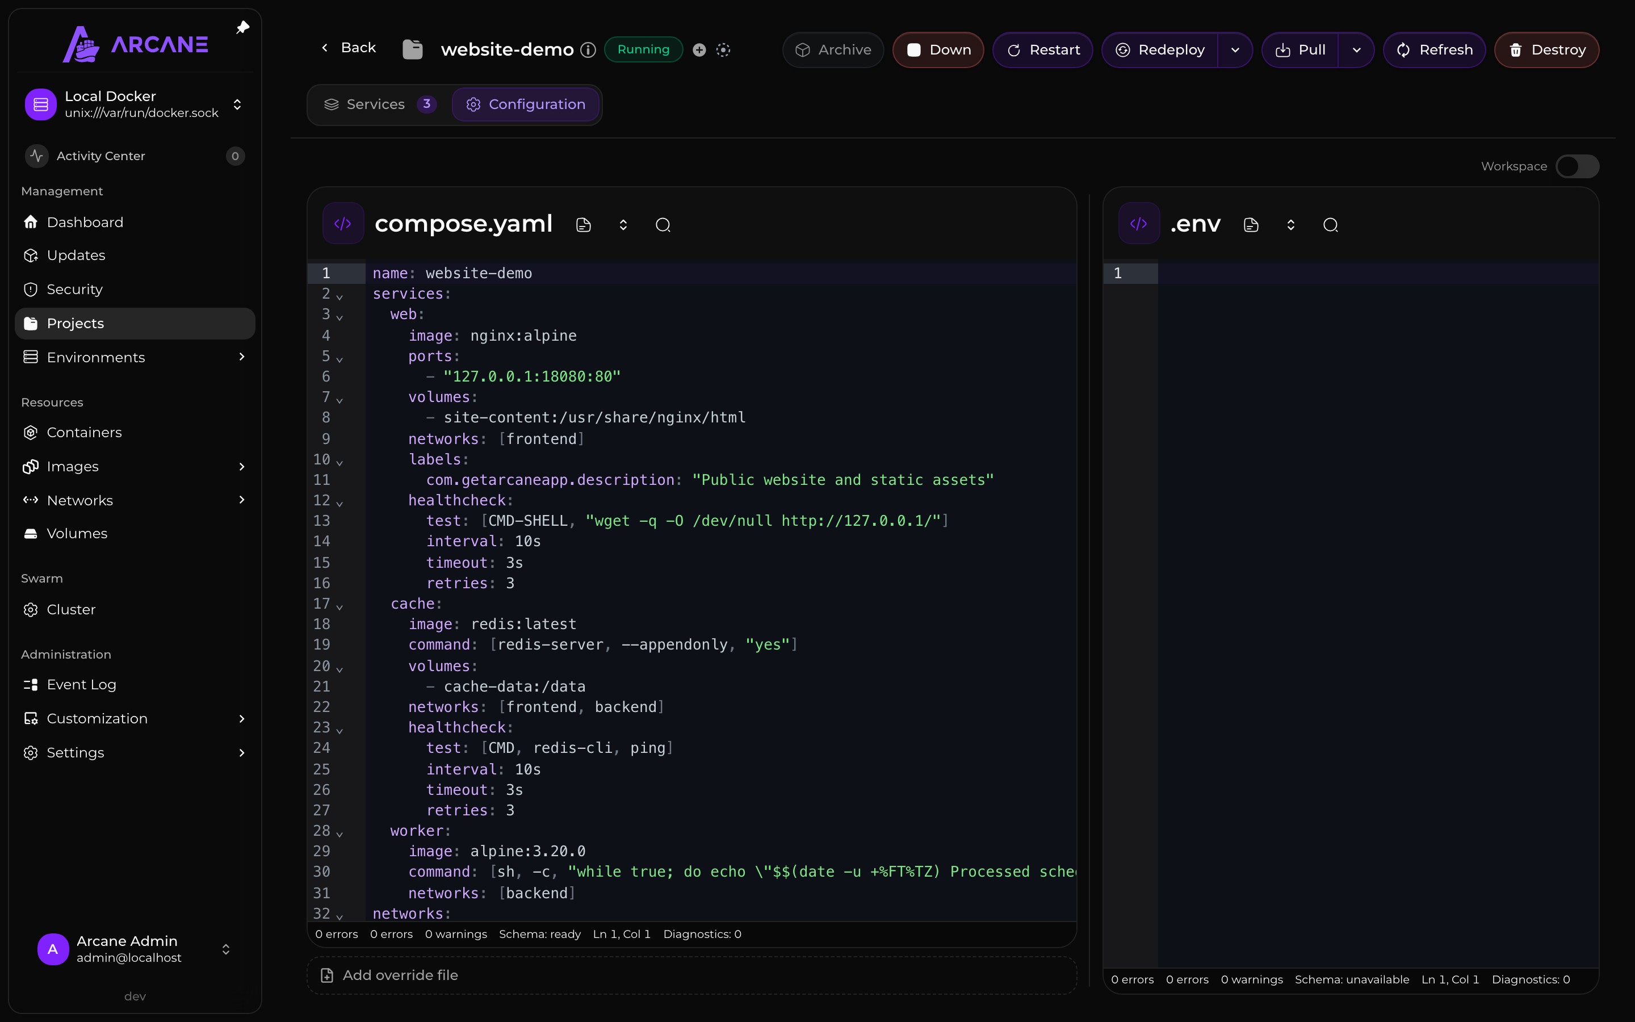The height and width of the screenshot is (1022, 1635).
Task: Click the dotted circle icon after Running badge
Action: coord(723,50)
